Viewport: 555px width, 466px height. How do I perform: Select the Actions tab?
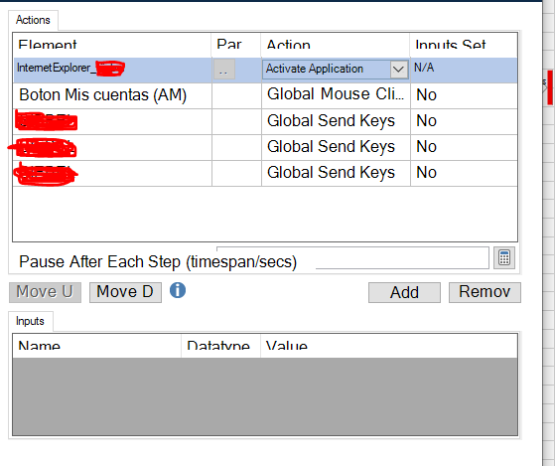33,20
